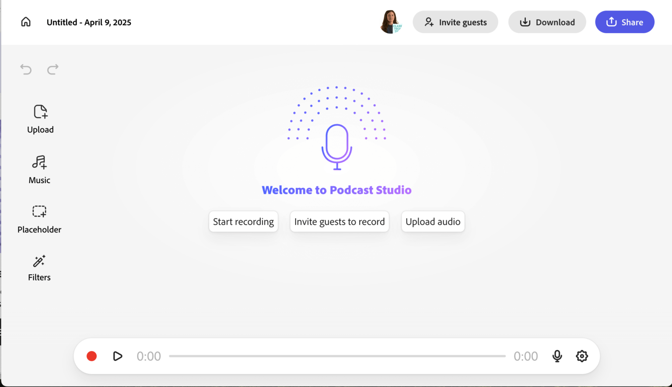The image size is (672, 387).
Task: Choose Upload audio from welcome screen
Action: [x=433, y=221]
